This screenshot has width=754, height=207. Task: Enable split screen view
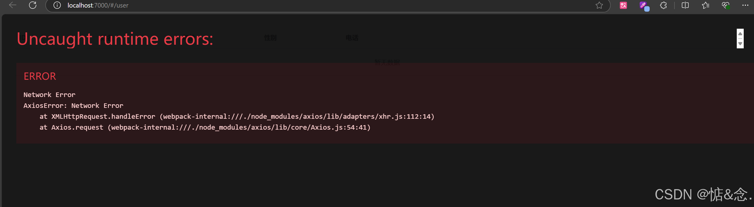pyautogui.click(x=685, y=5)
